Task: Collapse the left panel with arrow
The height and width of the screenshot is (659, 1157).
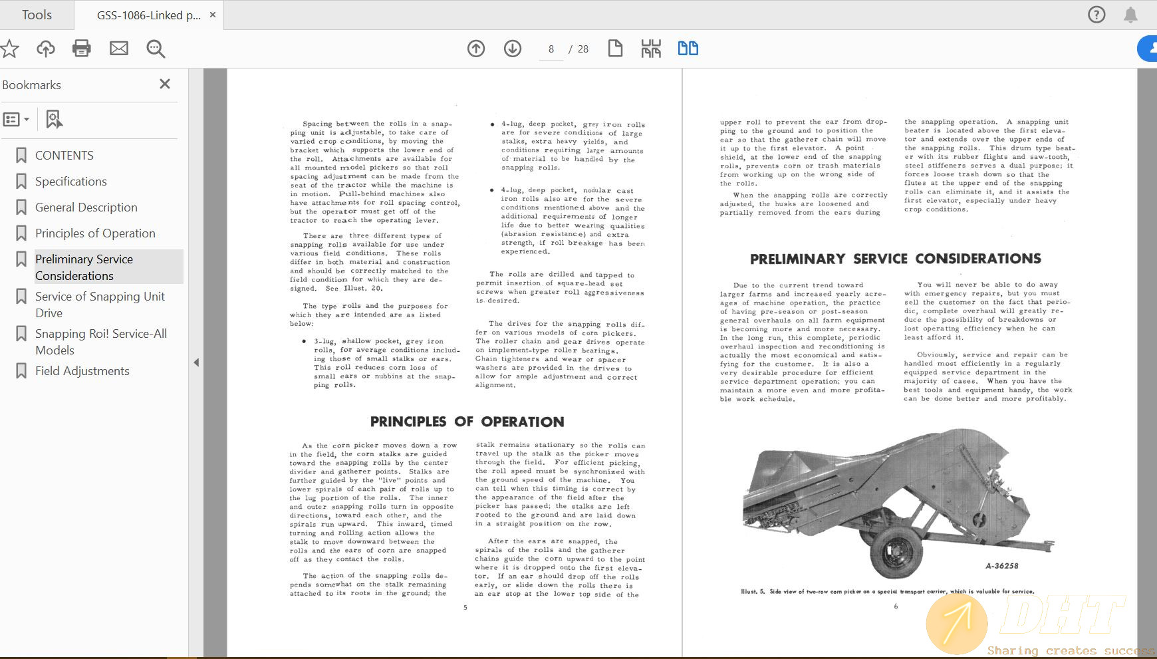Action: pyautogui.click(x=196, y=362)
